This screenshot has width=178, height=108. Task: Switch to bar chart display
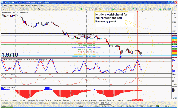click(x=129, y=9)
